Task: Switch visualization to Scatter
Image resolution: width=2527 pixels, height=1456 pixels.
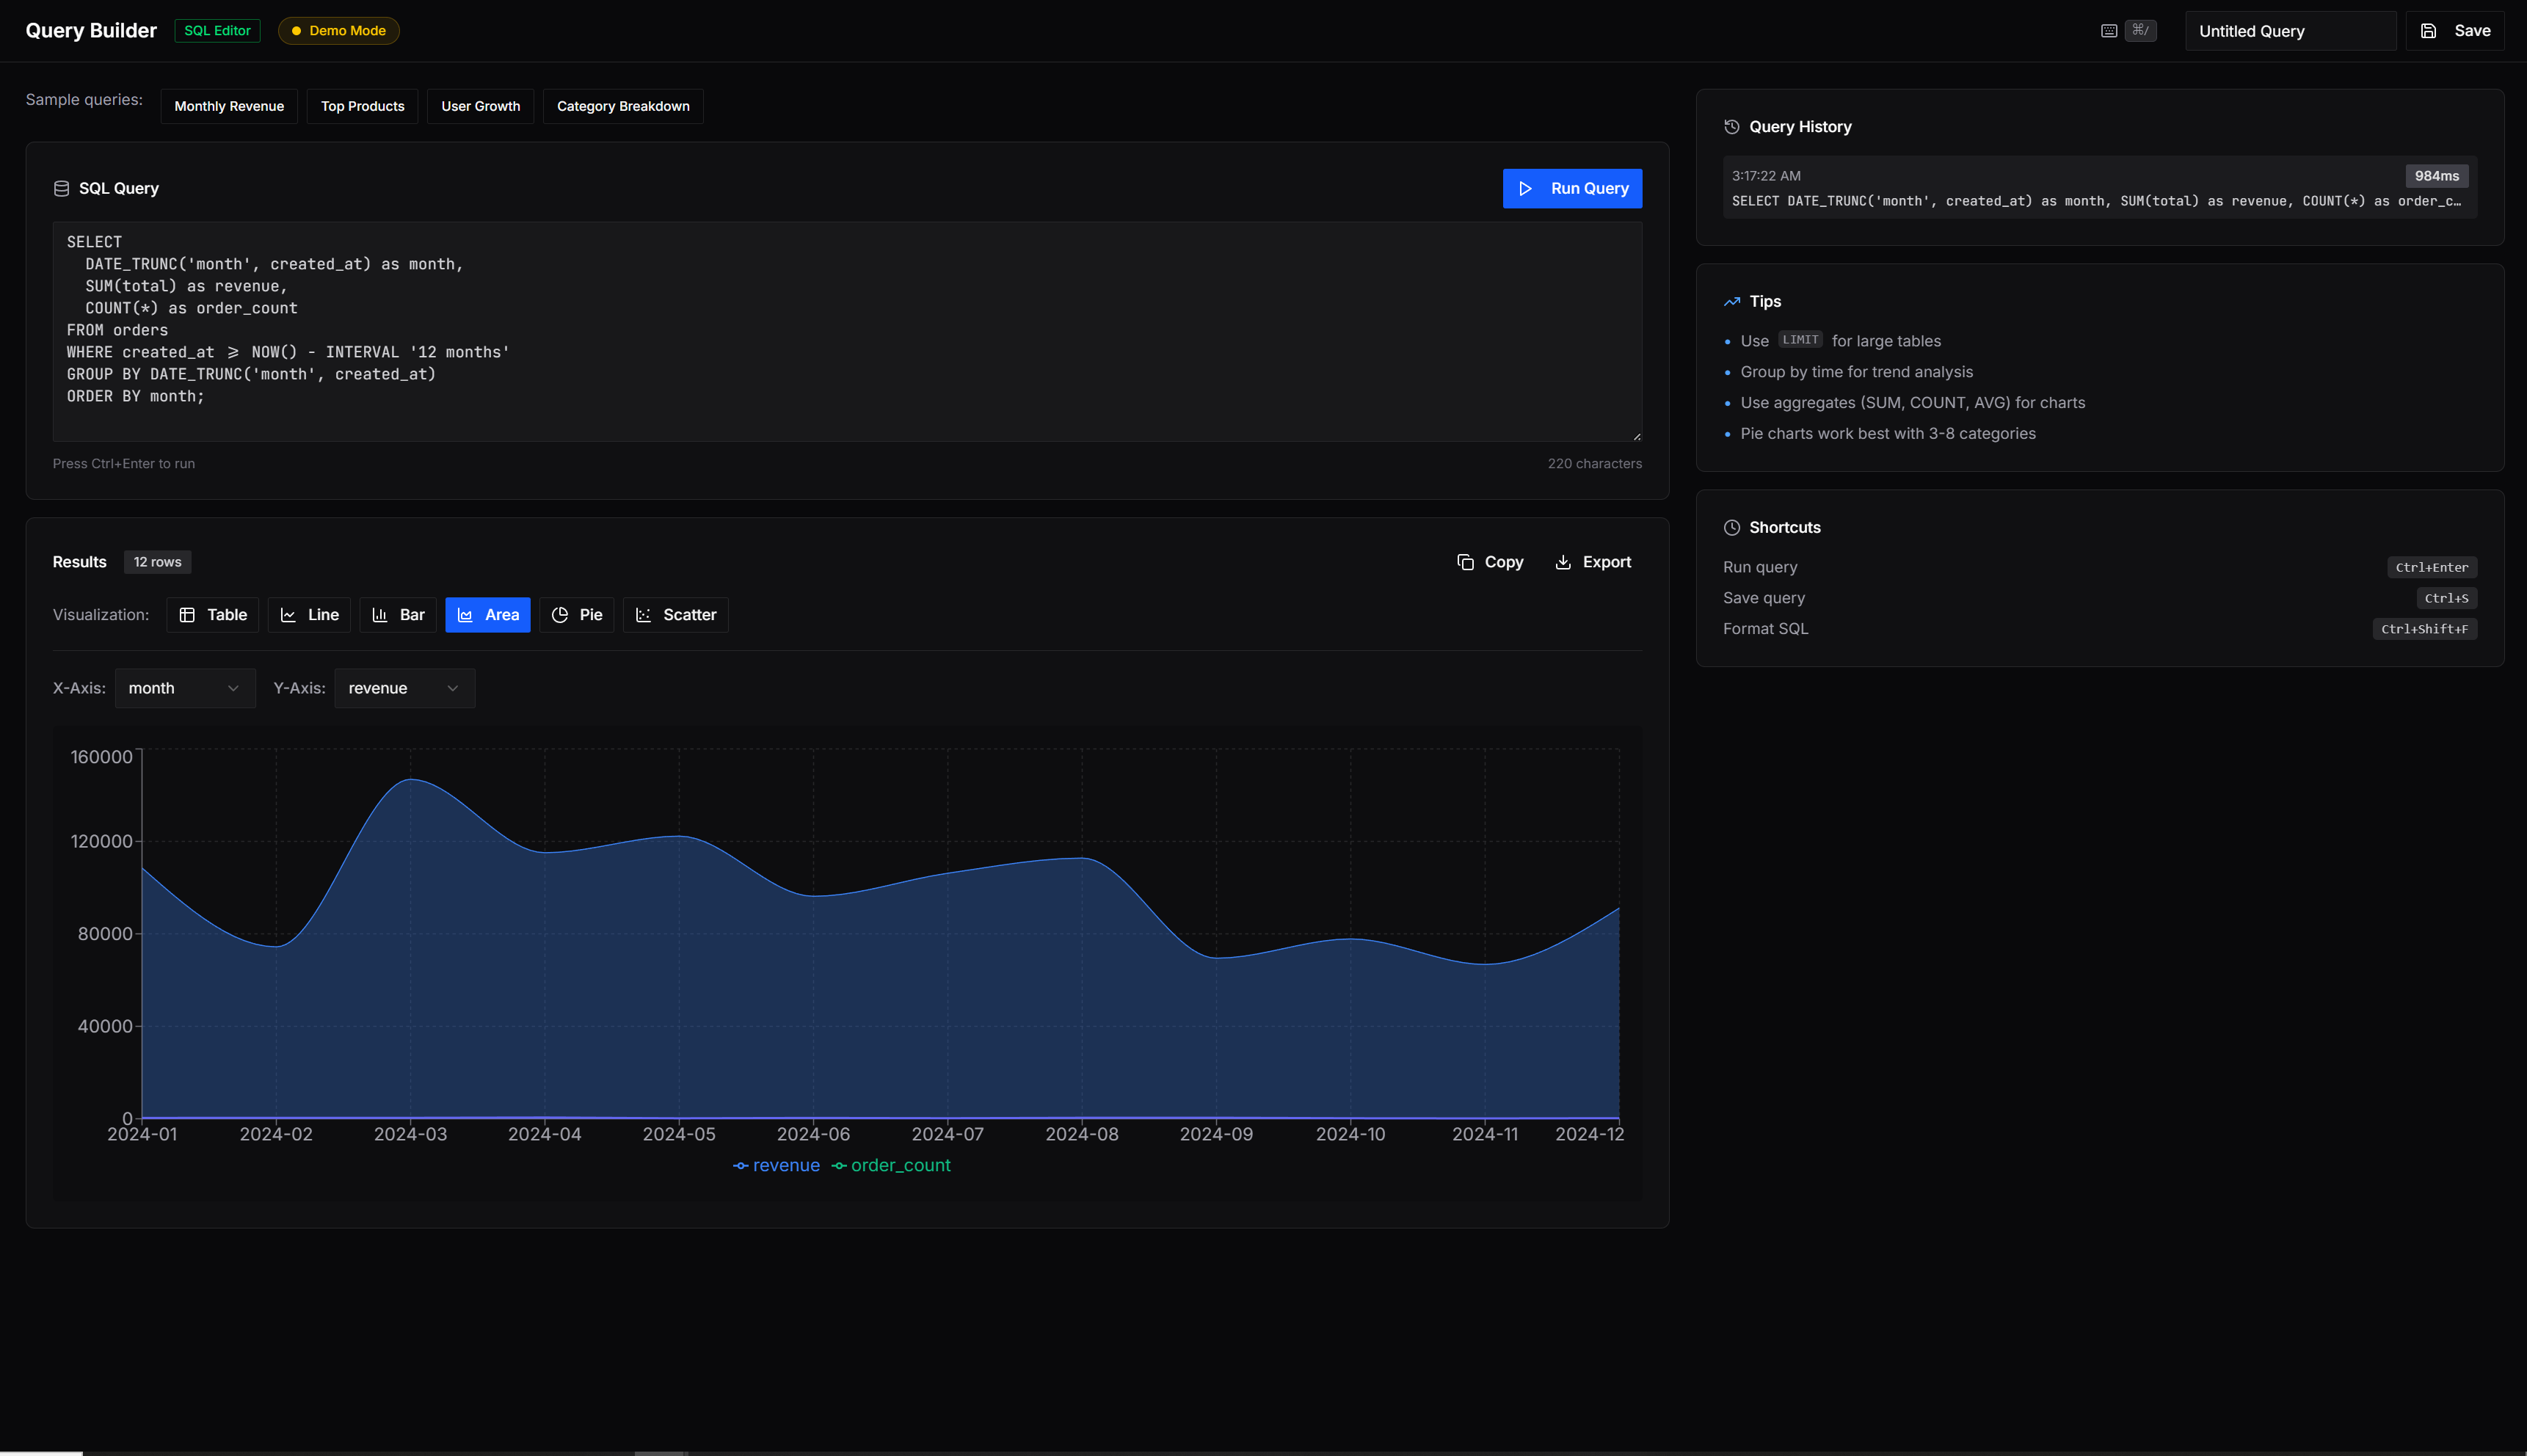Action: [676, 615]
